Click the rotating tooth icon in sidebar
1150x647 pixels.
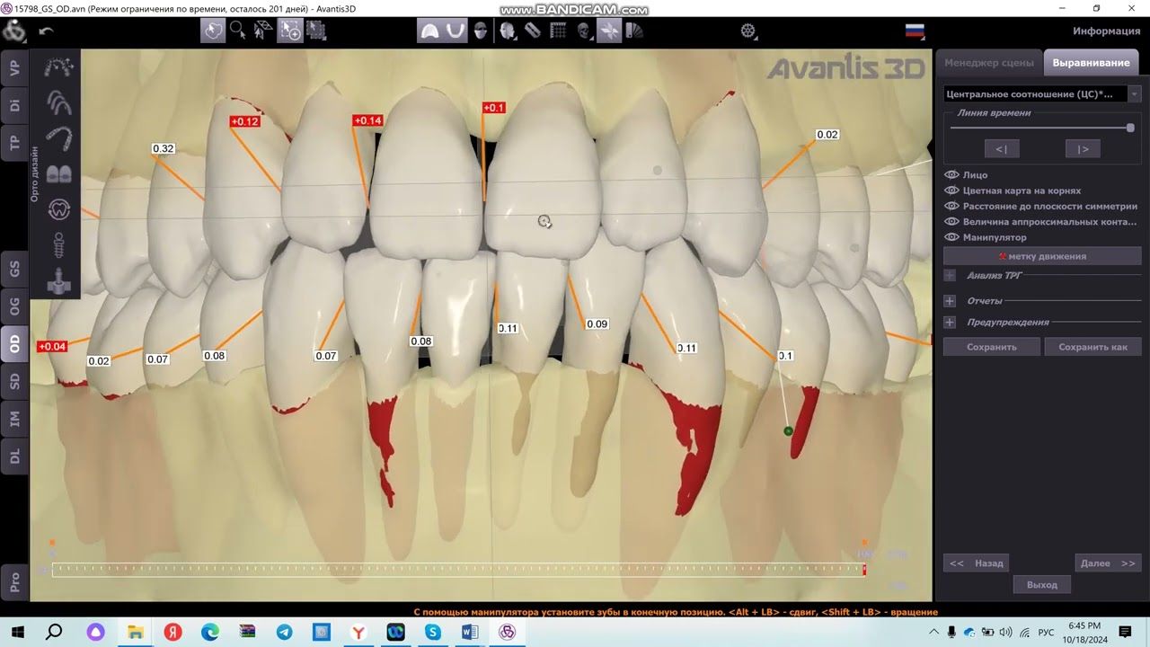pyautogui.click(x=58, y=208)
